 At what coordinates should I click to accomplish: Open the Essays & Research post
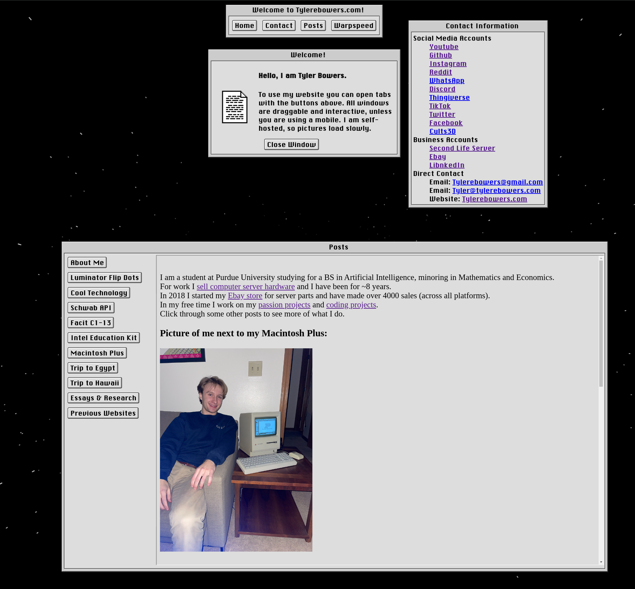point(103,397)
